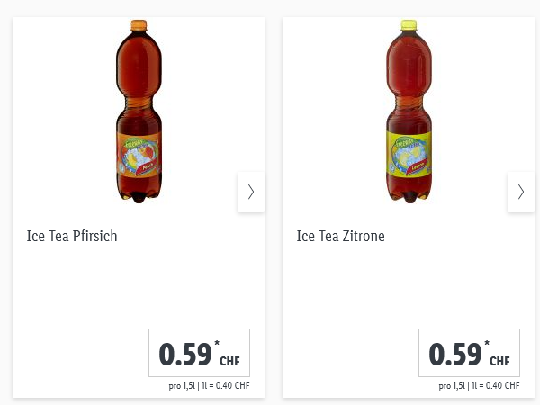Click the next arrow on the Zitrone card
The height and width of the screenshot is (405, 540).
520,192
